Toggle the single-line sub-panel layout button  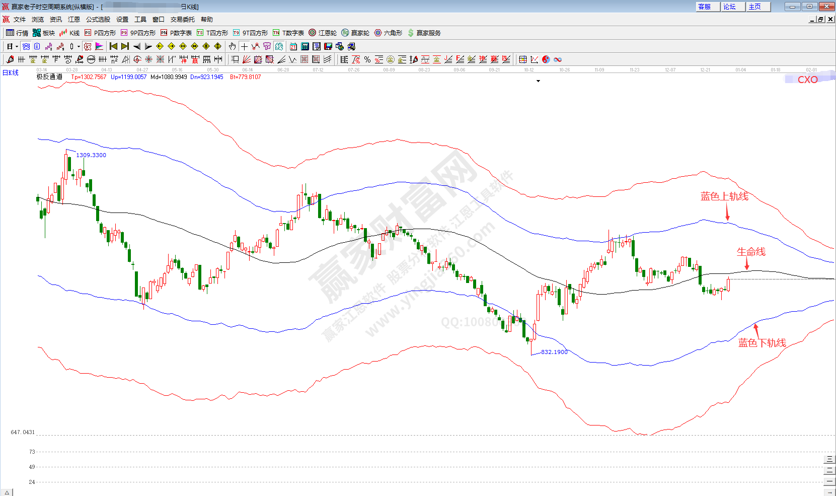[829, 482]
